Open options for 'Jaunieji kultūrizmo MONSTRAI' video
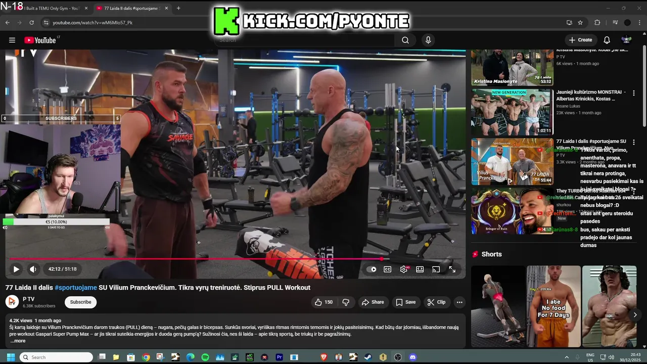 [633, 93]
